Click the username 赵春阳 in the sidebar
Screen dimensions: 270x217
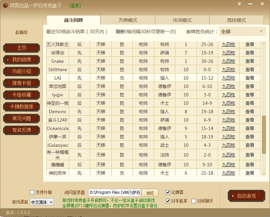(x=21, y=33)
